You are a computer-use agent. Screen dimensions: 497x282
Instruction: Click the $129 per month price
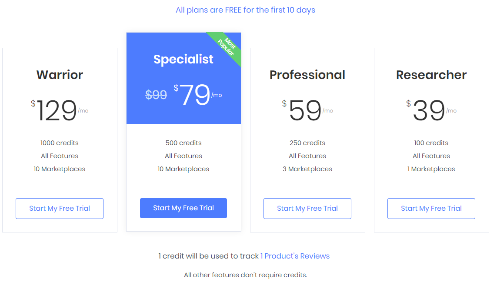60,110
